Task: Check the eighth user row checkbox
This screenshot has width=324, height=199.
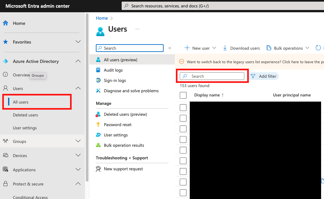Action: click(x=183, y=182)
